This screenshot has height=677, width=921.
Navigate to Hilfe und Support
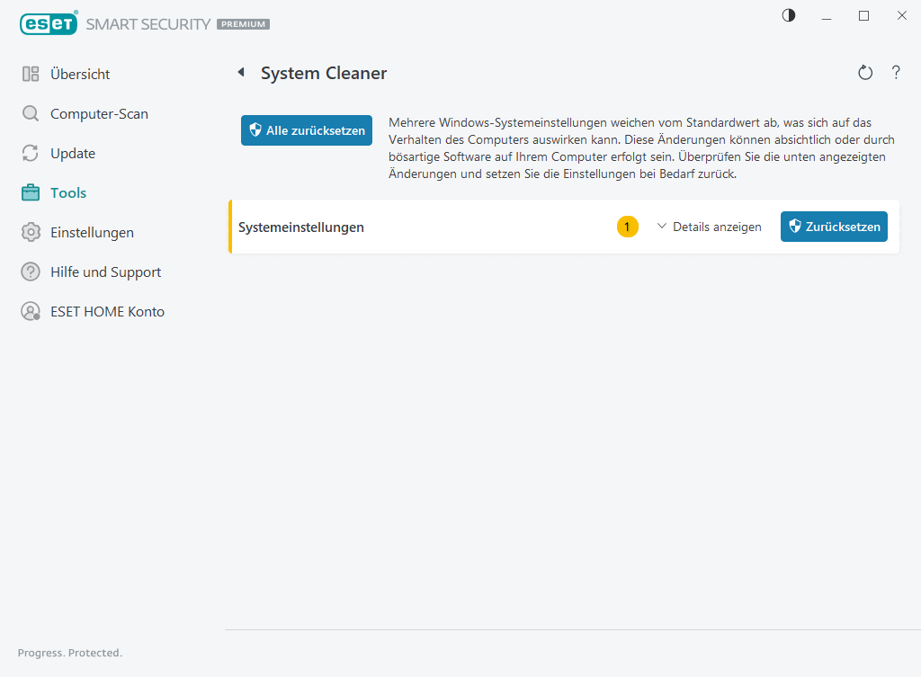[105, 272]
